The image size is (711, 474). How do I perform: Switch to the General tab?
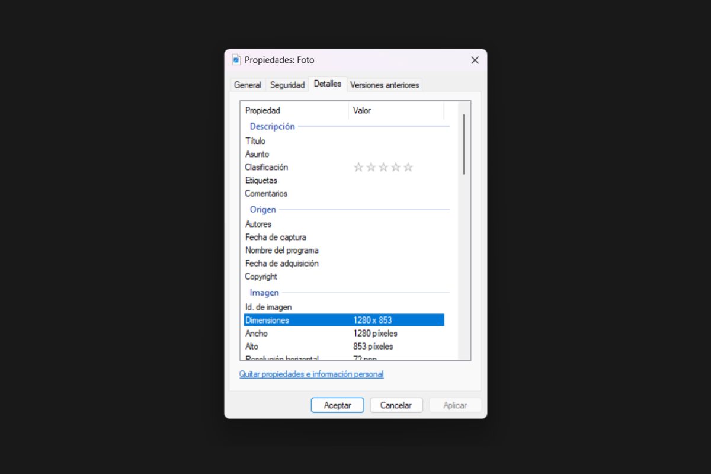tap(247, 85)
